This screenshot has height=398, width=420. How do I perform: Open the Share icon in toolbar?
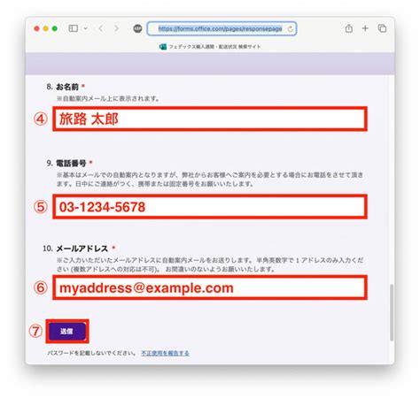pyautogui.click(x=349, y=28)
